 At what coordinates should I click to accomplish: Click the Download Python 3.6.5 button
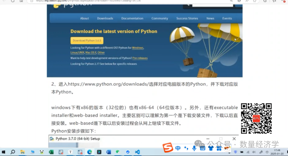87,40
